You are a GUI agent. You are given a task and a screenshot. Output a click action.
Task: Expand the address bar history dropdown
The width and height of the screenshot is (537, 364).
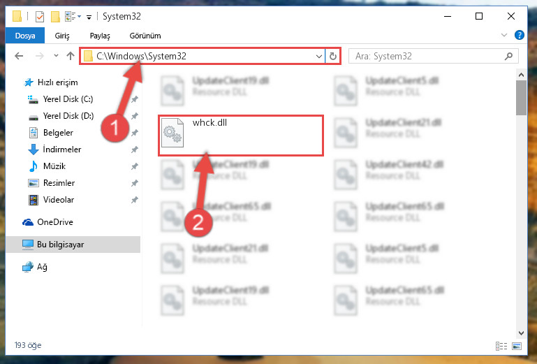(319, 56)
